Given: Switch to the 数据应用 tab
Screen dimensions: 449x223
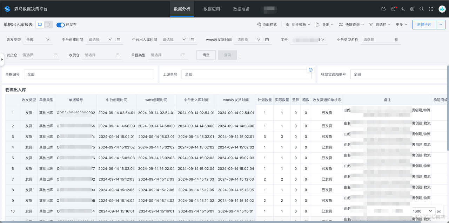Looking at the screenshot, I should pyautogui.click(x=211, y=9).
